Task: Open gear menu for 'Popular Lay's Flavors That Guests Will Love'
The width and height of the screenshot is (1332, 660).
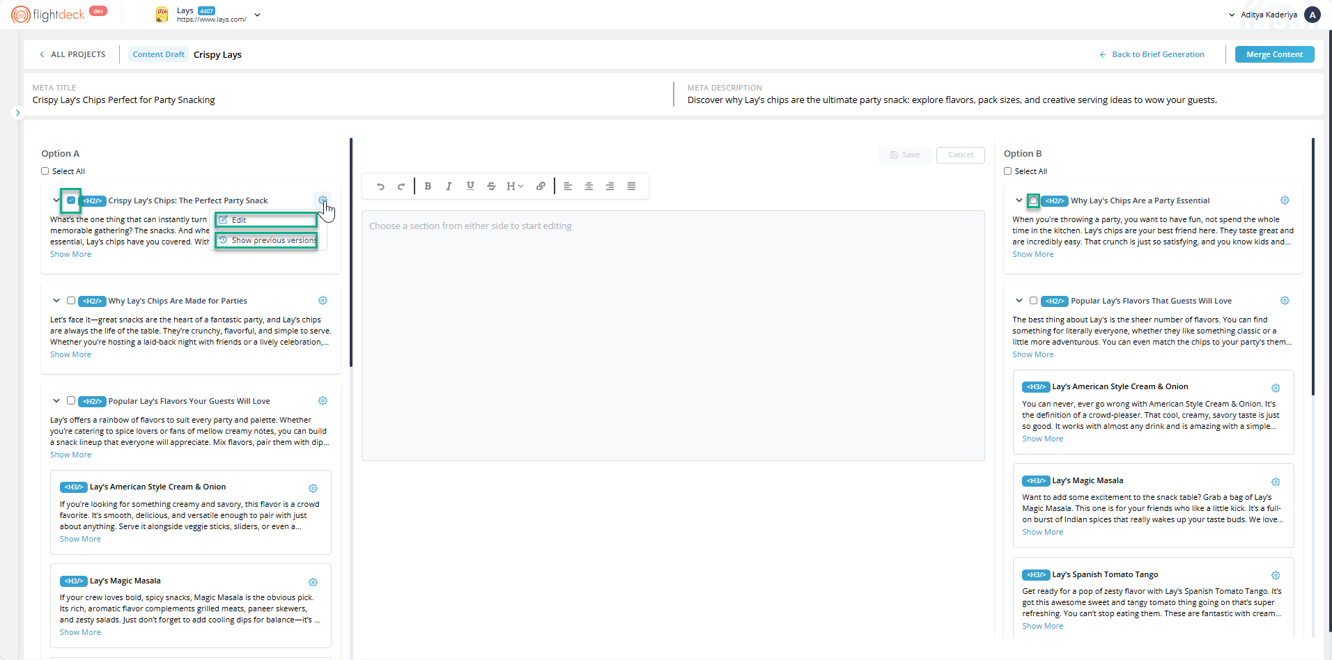Action: pos(1285,301)
